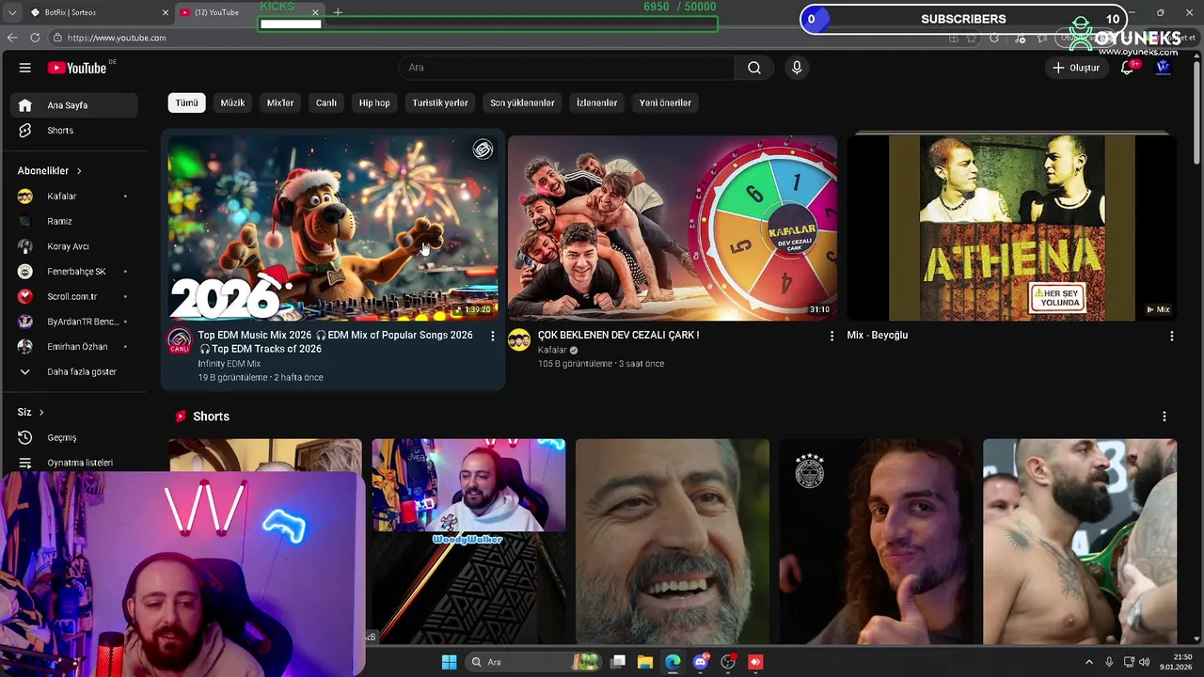
Task: Focus the YouTube Ara search field
Action: (x=567, y=68)
